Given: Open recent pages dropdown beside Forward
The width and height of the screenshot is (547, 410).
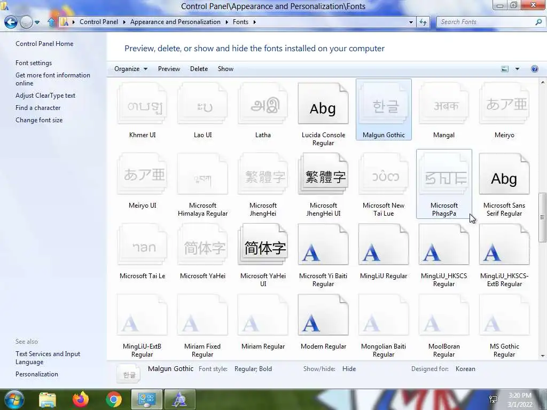Looking at the screenshot, I should [x=37, y=22].
